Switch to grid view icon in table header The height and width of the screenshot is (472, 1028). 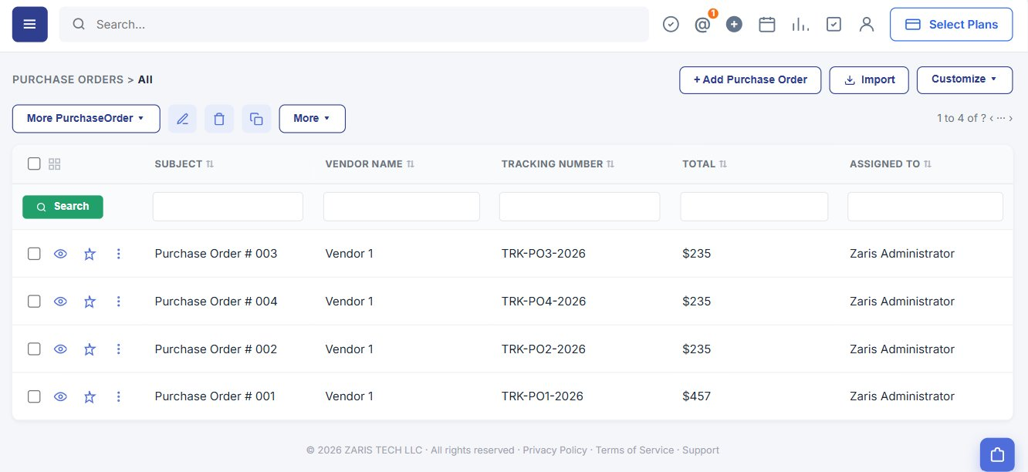click(54, 164)
